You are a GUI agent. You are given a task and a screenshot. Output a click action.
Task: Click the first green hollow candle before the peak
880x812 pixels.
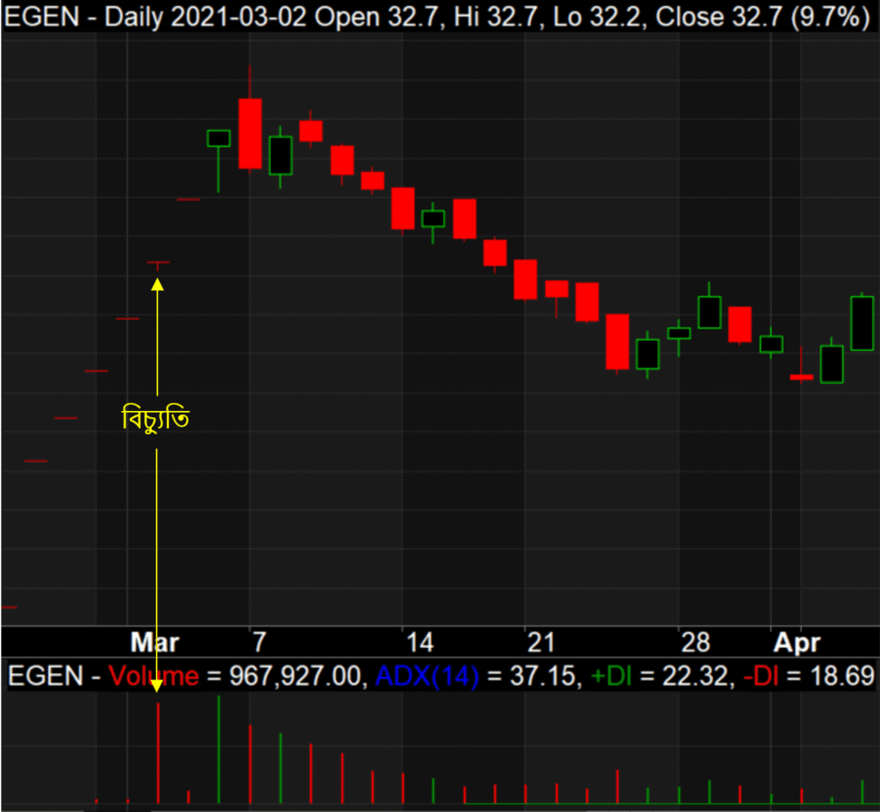coord(219,138)
